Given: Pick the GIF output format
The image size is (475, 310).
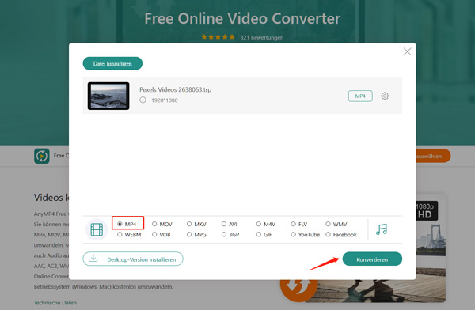Looking at the screenshot, I should (258, 234).
